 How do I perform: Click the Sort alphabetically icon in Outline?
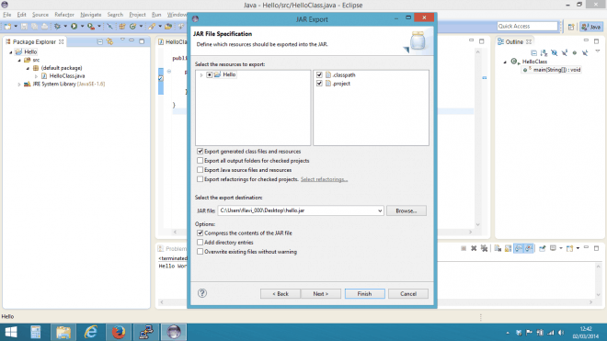pos(544,52)
